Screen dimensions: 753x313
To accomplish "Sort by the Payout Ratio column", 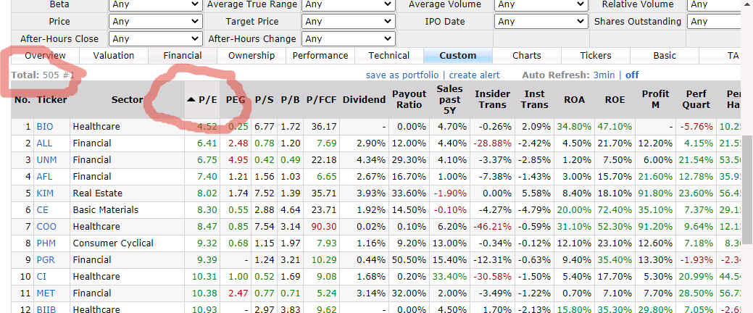I will pos(409,99).
